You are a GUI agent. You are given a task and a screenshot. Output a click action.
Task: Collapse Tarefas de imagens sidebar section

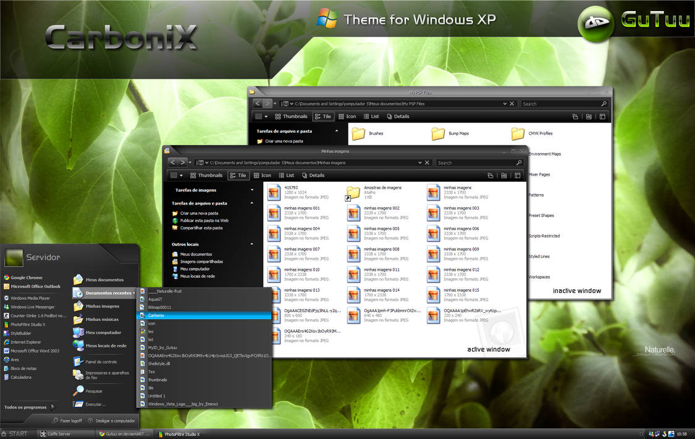252,190
